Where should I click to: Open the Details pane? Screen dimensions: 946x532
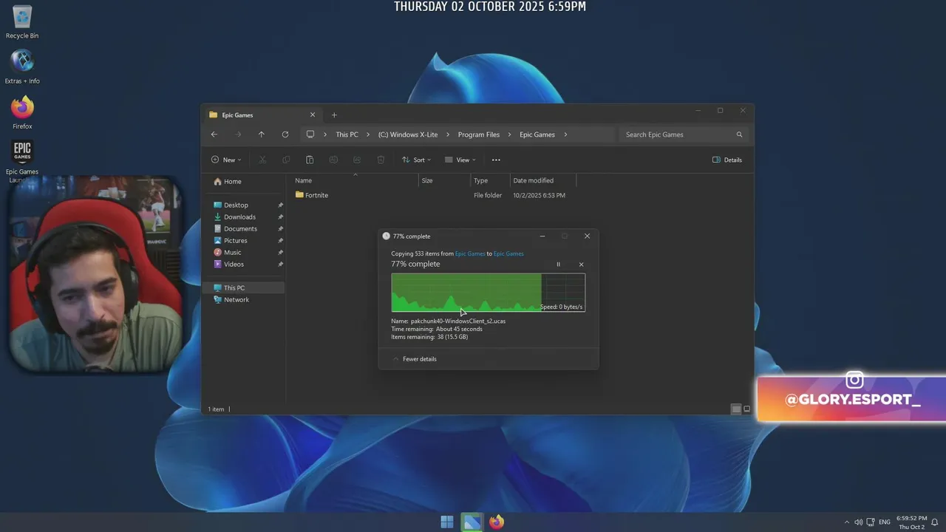tap(727, 160)
